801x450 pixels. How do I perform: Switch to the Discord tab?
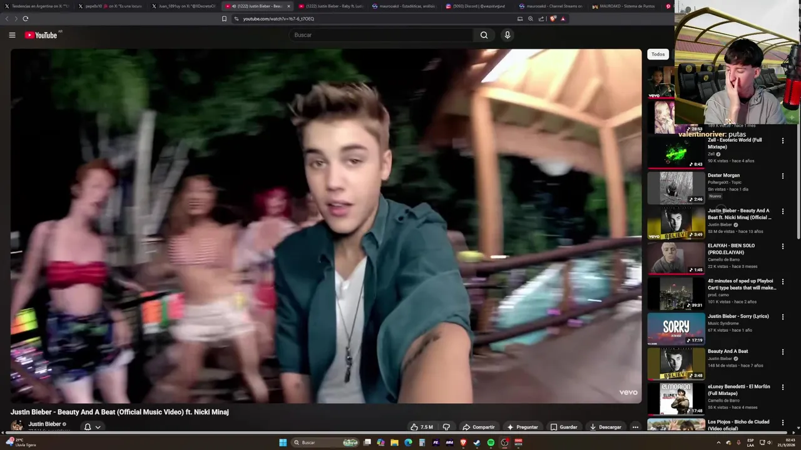pos(479,6)
